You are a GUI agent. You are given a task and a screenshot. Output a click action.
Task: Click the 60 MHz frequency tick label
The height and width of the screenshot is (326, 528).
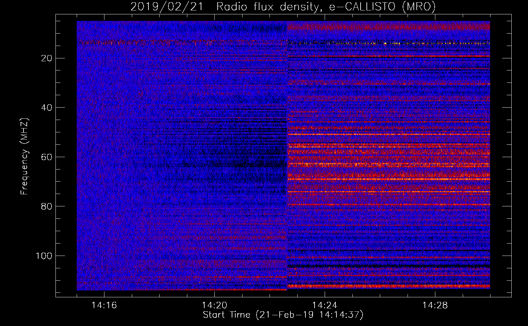point(47,157)
